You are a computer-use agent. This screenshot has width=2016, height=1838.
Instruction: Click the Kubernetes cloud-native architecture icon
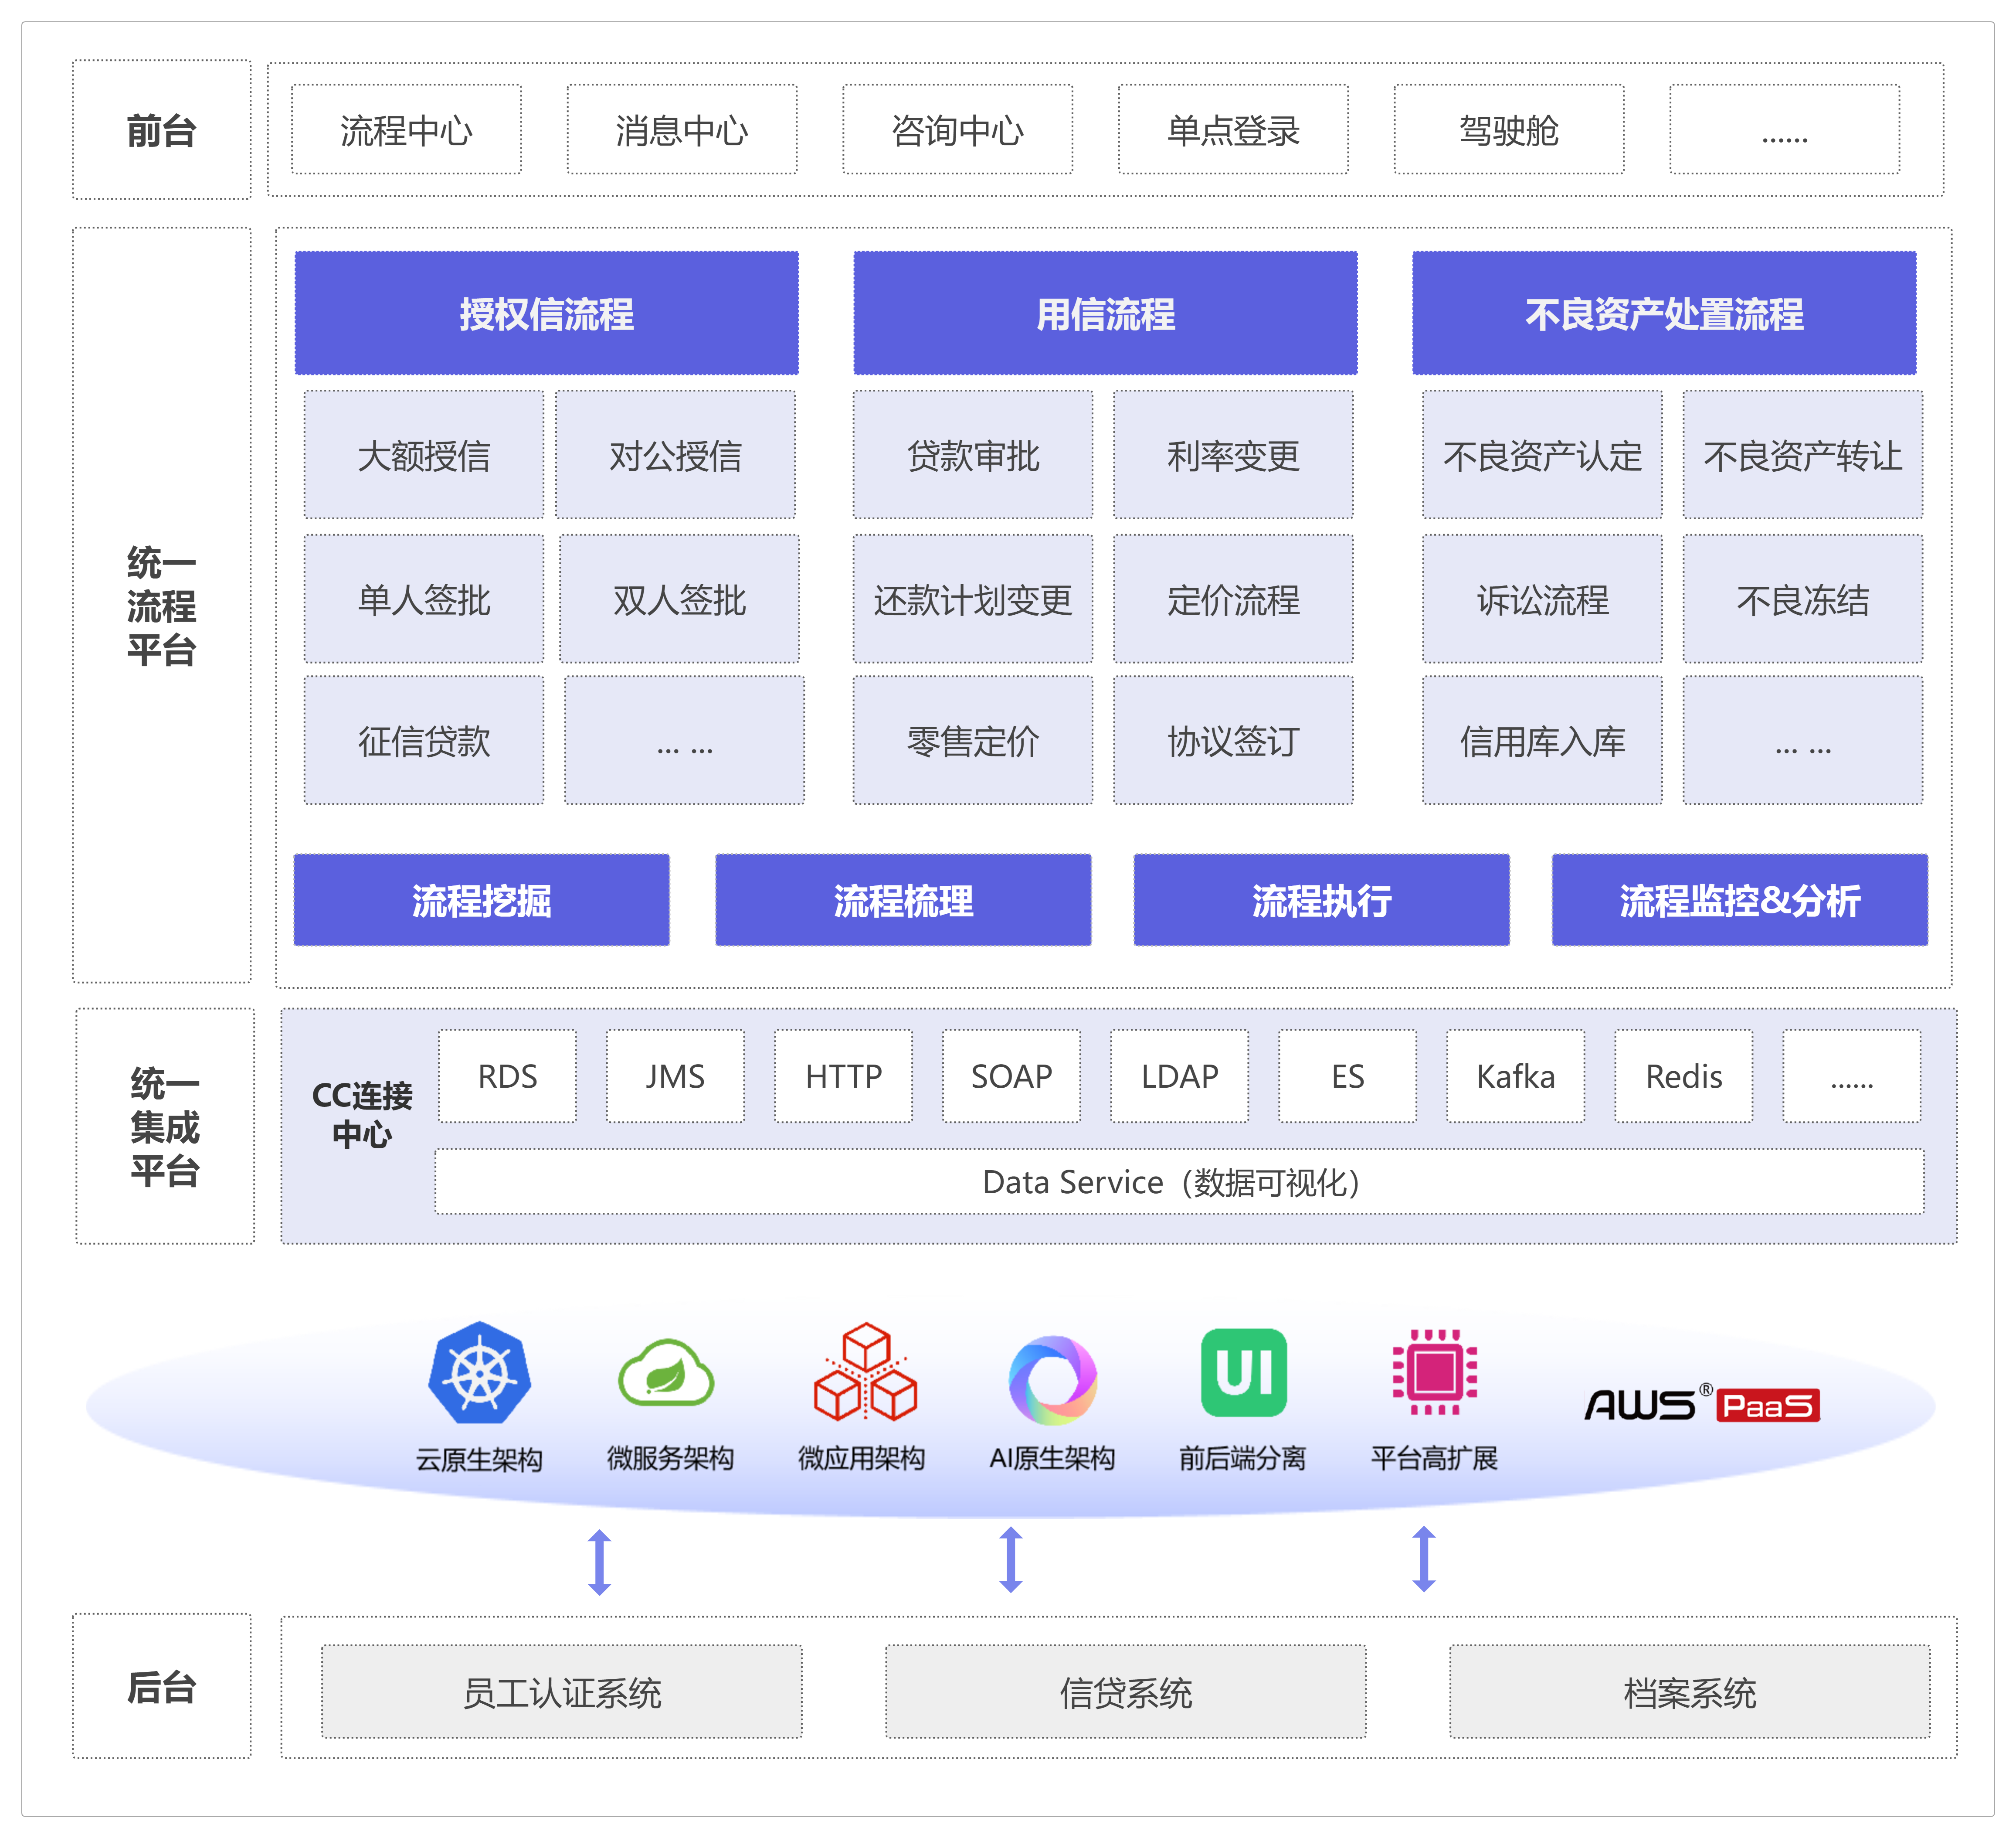pyautogui.click(x=479, y=1373)
